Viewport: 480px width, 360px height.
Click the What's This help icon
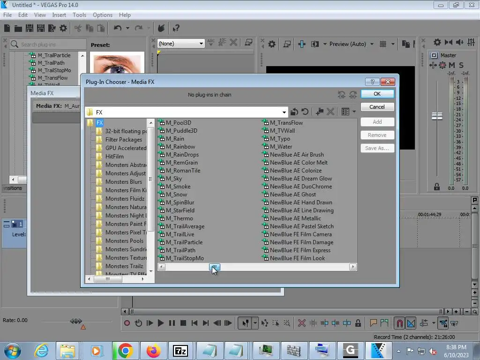[x=176, y=29]
